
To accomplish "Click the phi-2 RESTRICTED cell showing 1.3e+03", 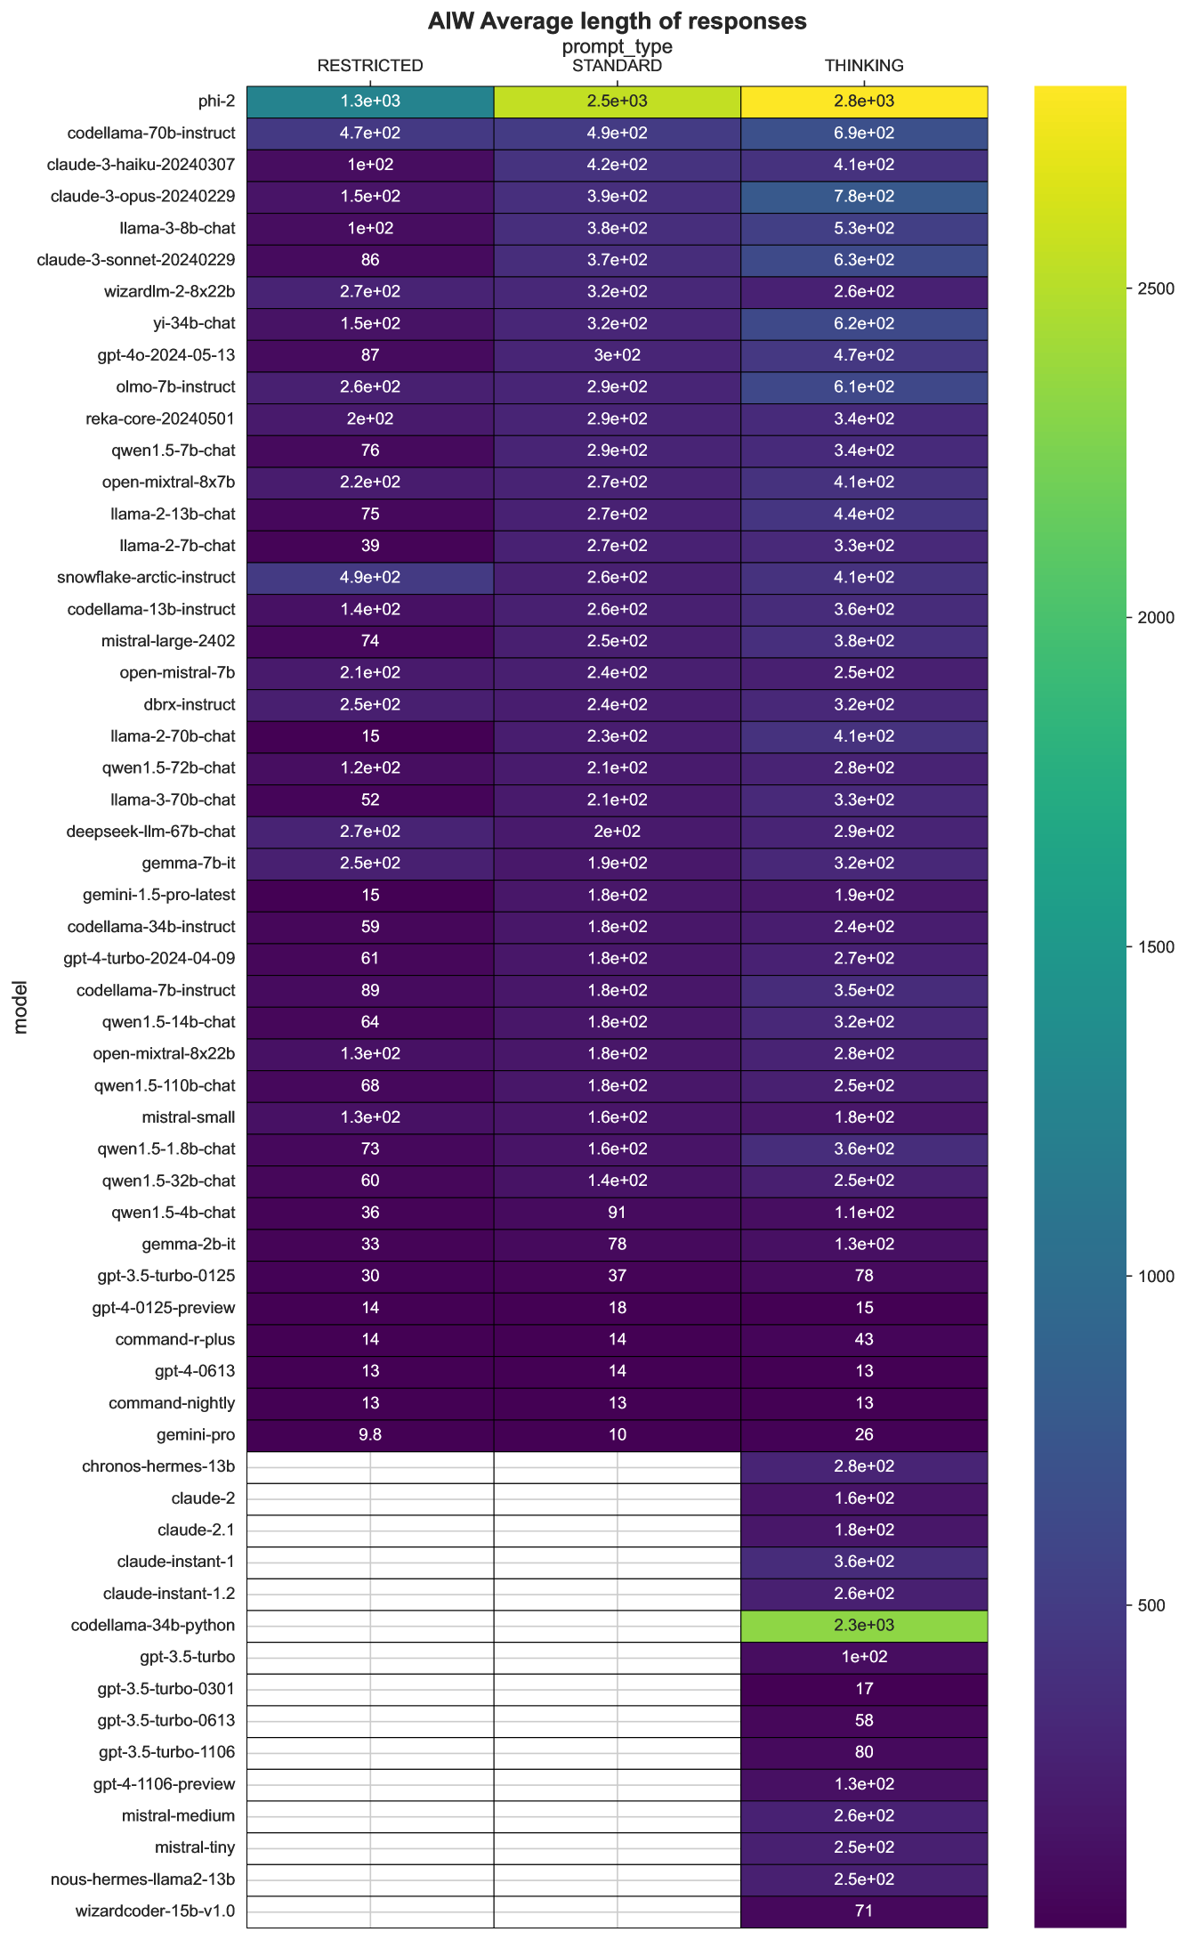I will tap(370, 101).
